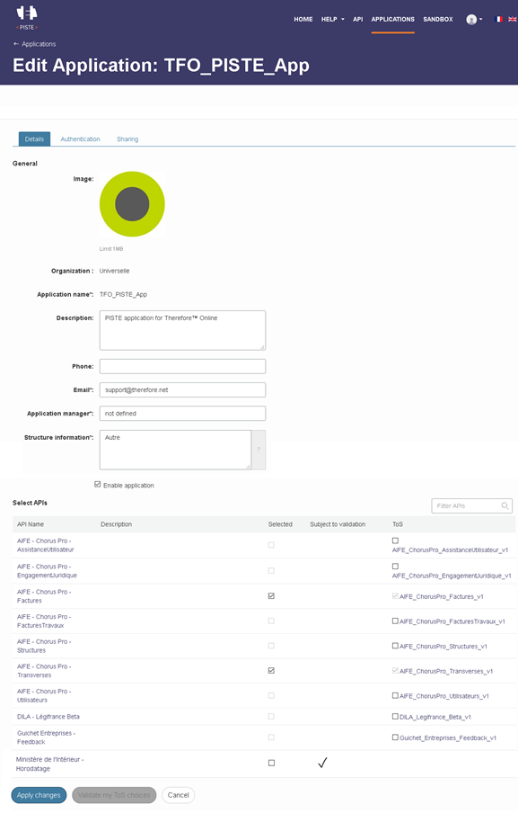Switch language using the French flag icon

498,19
